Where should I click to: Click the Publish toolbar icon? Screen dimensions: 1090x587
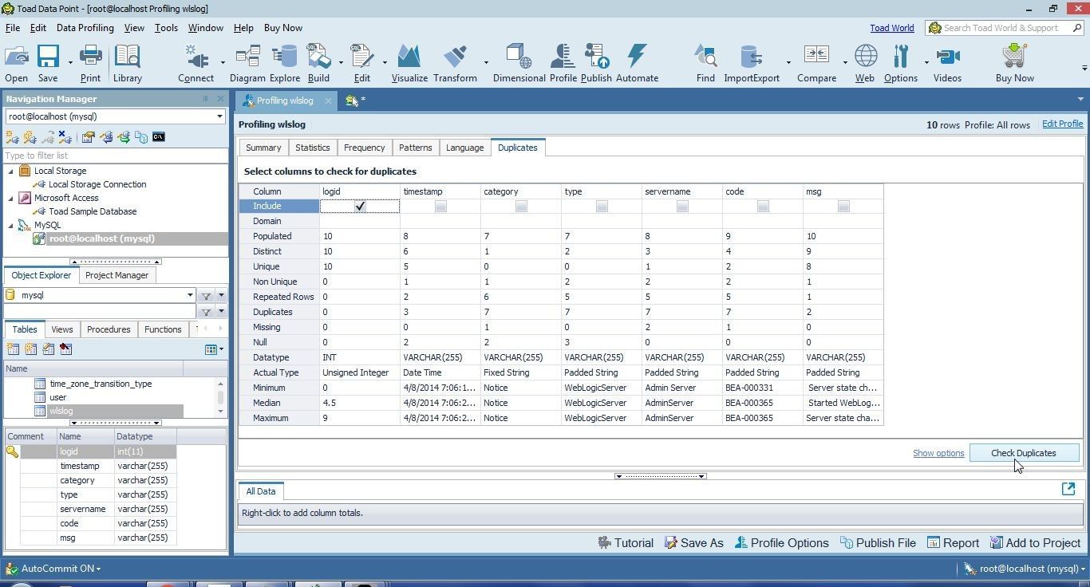click(x=596, y=64)
